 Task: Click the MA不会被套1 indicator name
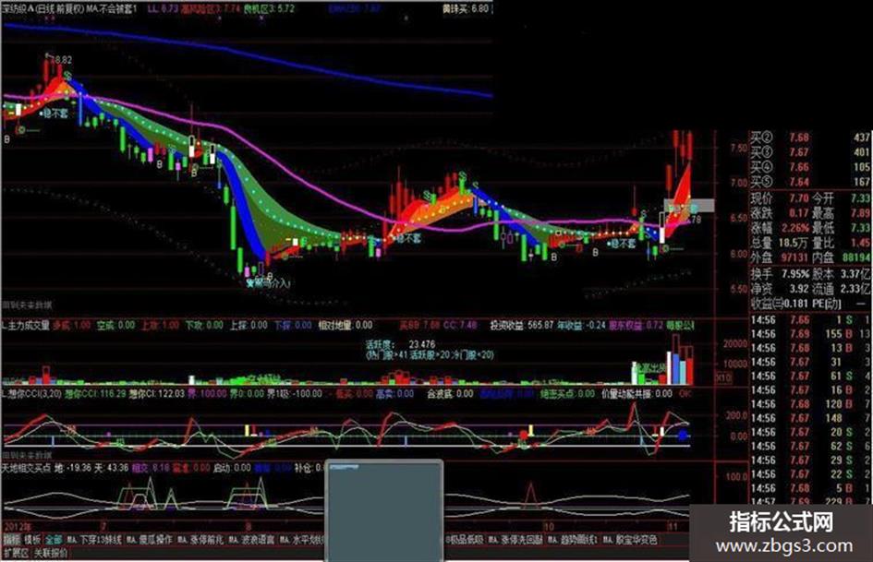pos(112,9)
